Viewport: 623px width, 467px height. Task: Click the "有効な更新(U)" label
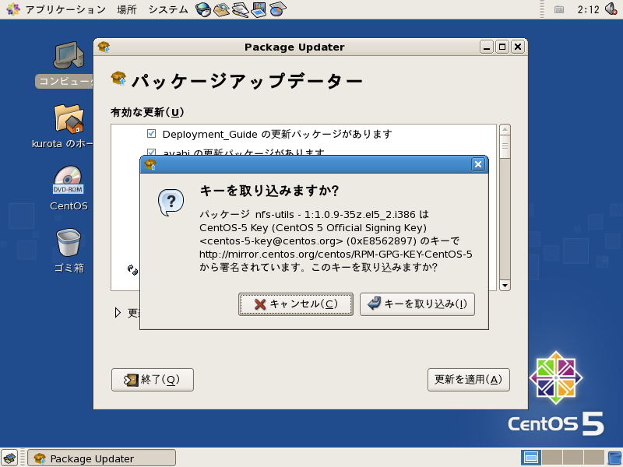coord(147,112)
